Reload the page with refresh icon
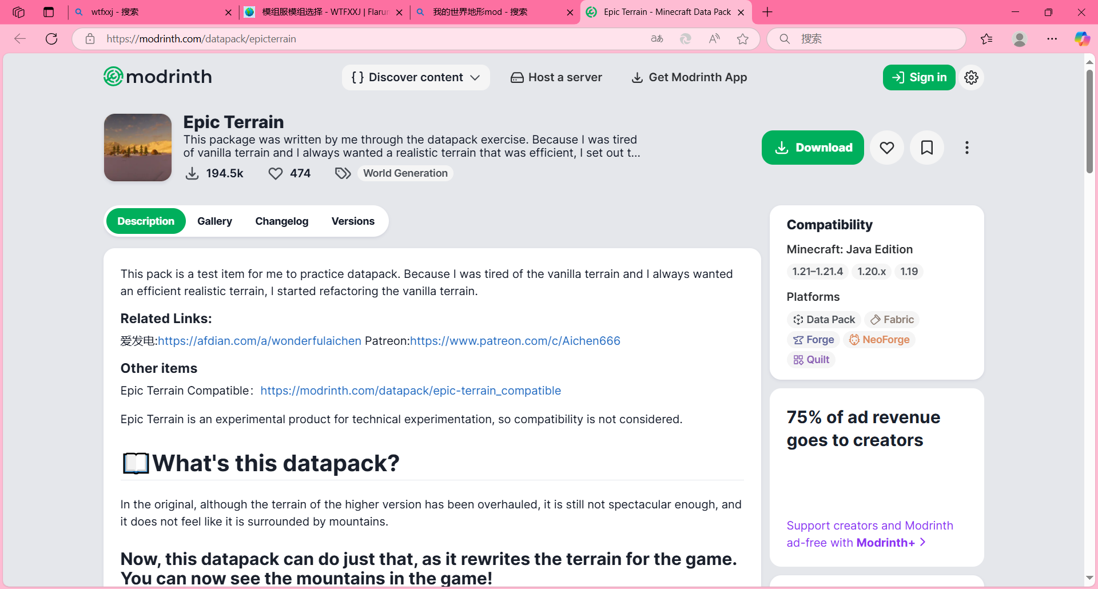 [51, 39]
